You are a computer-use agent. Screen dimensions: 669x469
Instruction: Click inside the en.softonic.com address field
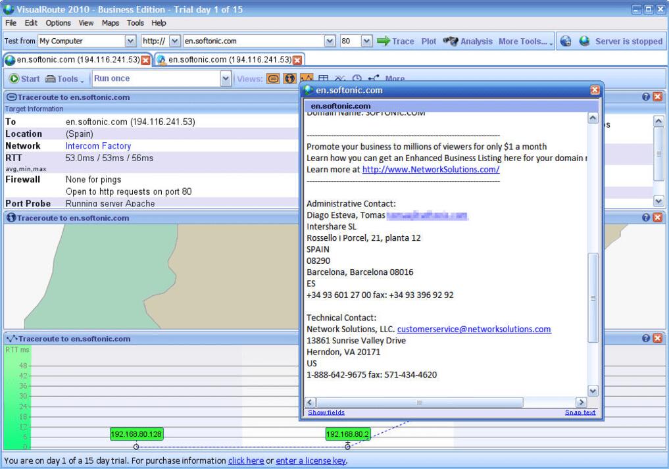click(254, 41)
